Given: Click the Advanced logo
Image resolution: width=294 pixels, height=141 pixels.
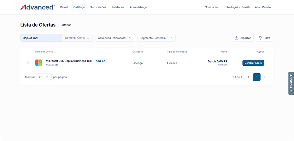Looking at the screenshot, I should click(38, 7).
